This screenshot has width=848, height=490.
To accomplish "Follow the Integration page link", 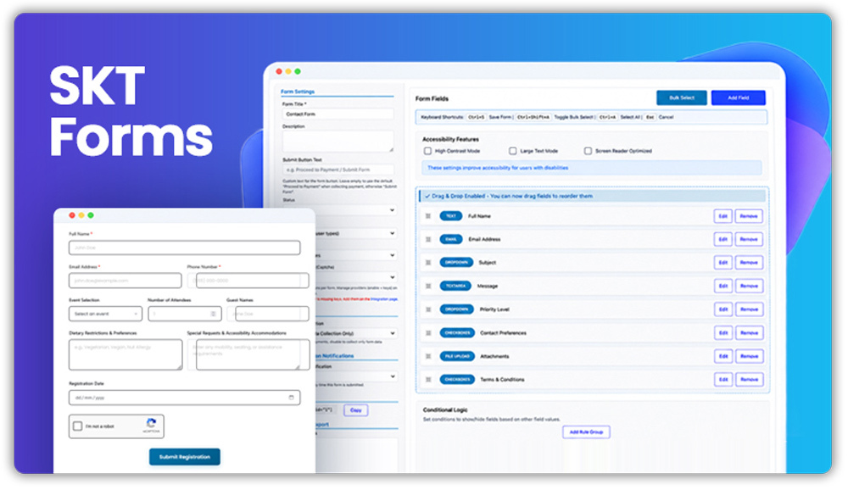I will click(x=384, y=299).
